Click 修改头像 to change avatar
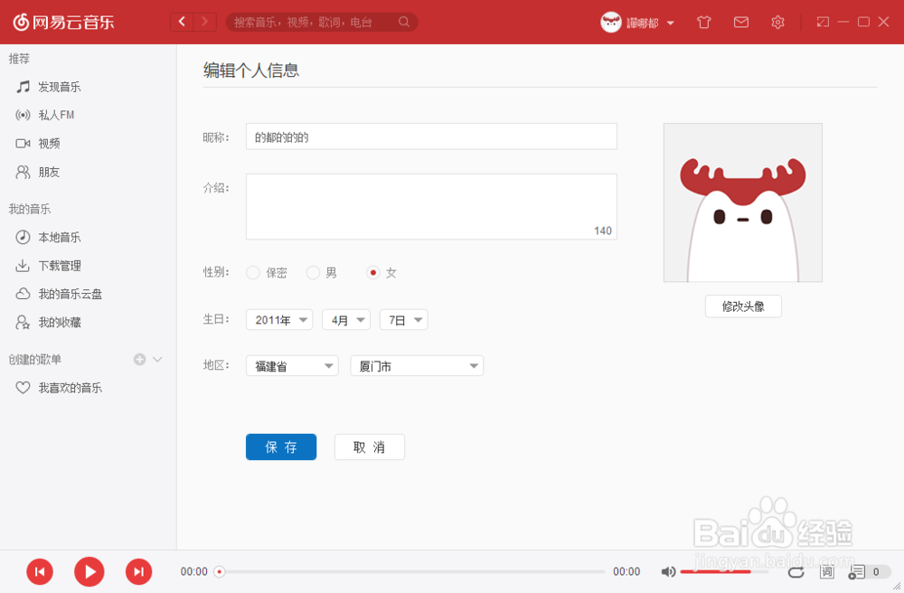Image resolution: width=904 pixels, height=593 pixels. pyautogui.click(x=742, y=306)
